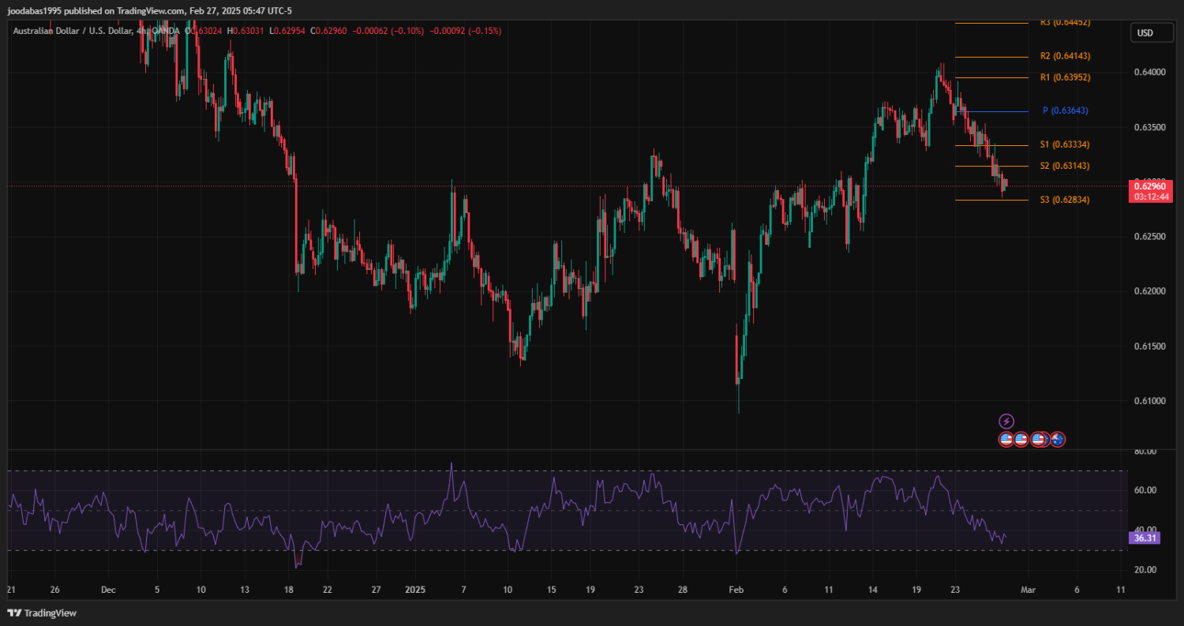Click the second US flag event marker
The image size is (1184, 626).
point(1021,439)
